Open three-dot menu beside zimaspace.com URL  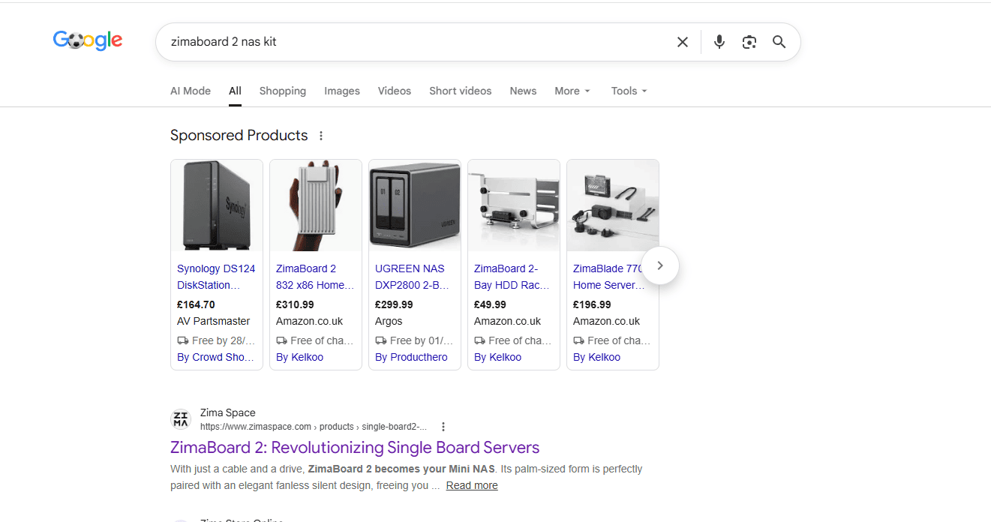click(x=443, y=427)
